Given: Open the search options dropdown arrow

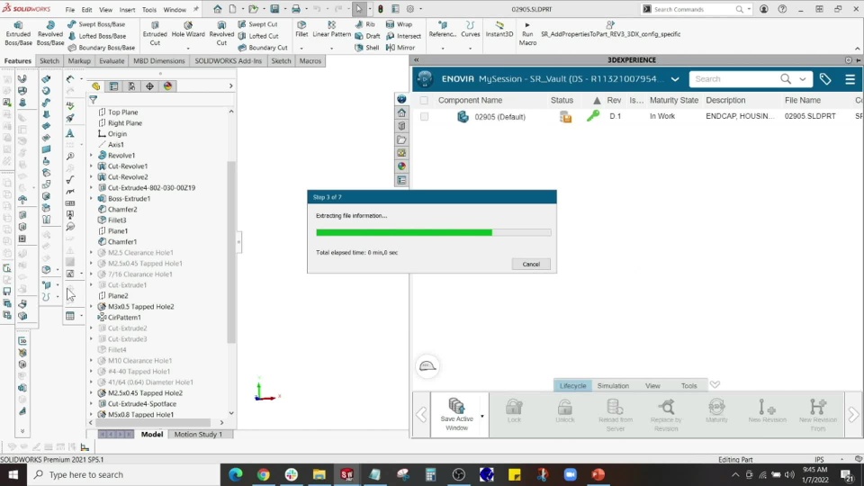Looking at the screenshot, I should [x=802, y=79].
